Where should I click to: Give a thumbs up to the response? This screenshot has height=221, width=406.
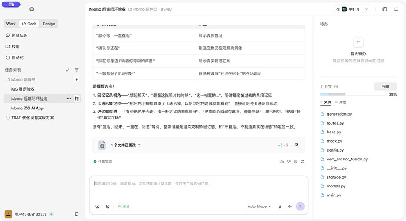click(x=282, y=162)
